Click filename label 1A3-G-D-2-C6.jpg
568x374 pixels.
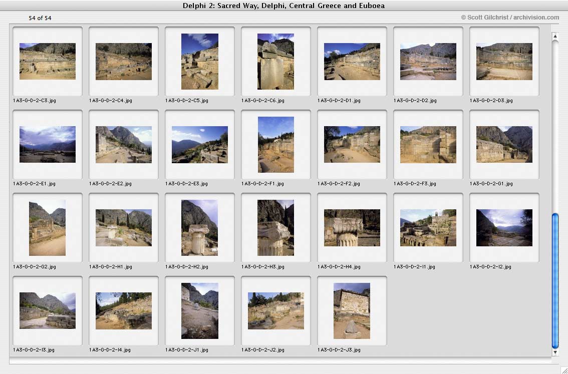[262, 101]
